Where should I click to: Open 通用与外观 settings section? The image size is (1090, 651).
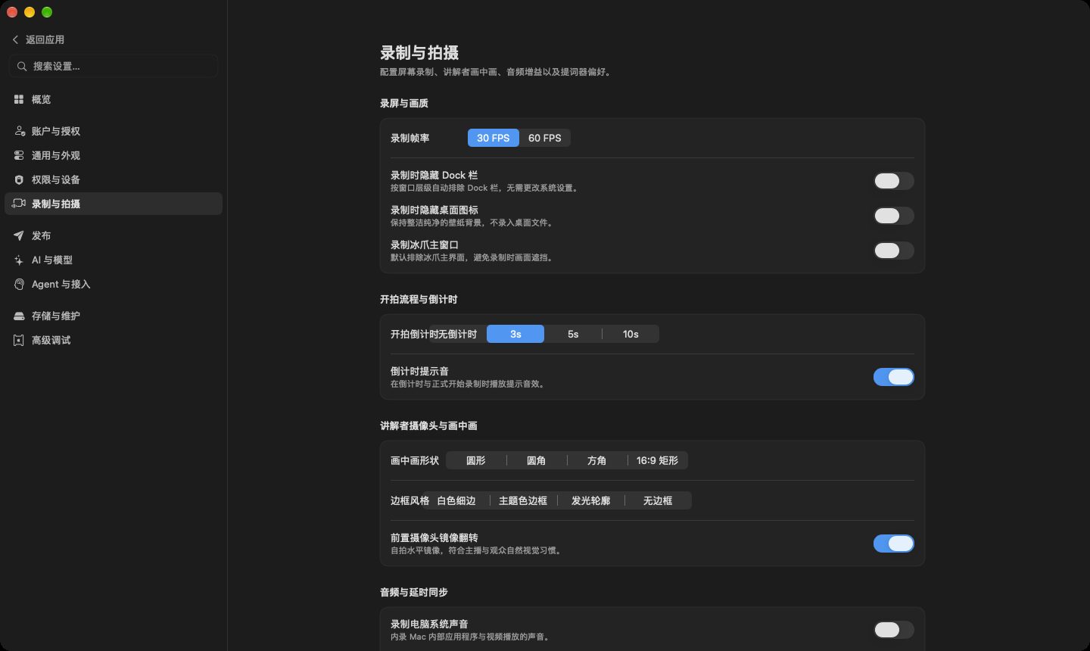114,155
